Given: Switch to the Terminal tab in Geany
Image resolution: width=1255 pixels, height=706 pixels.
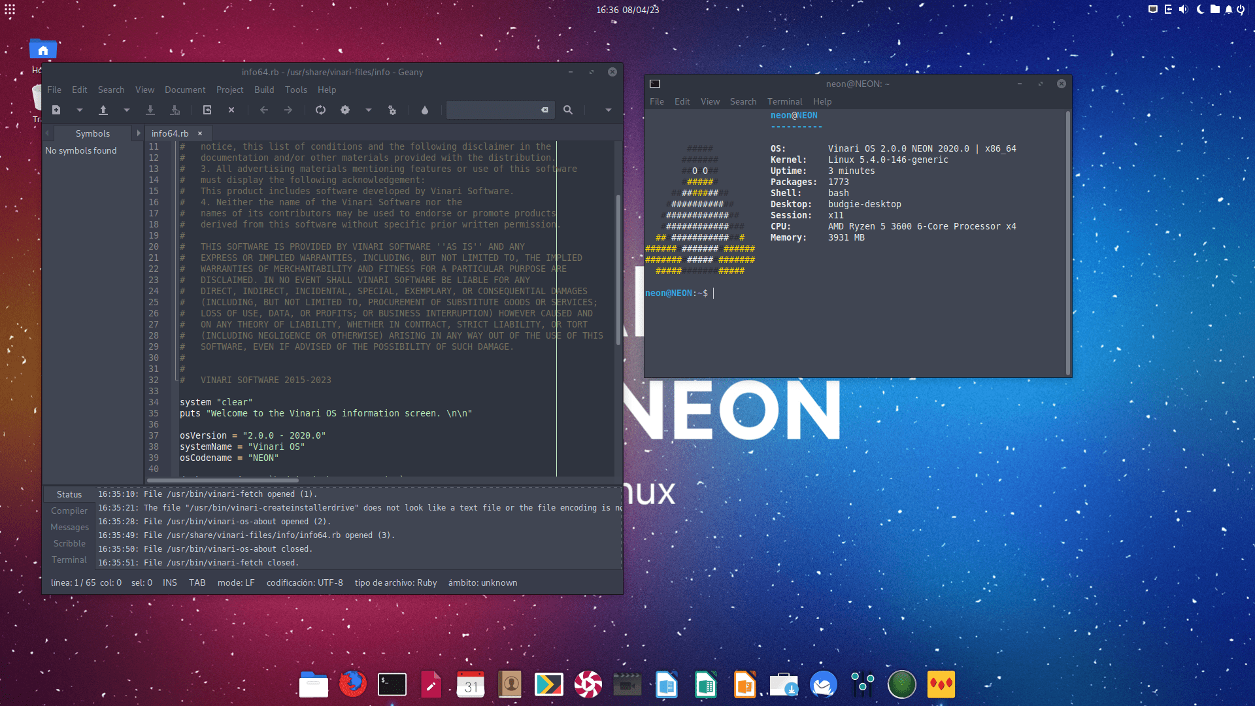Looking at the screenshot, I should click(x=69, y=560).
